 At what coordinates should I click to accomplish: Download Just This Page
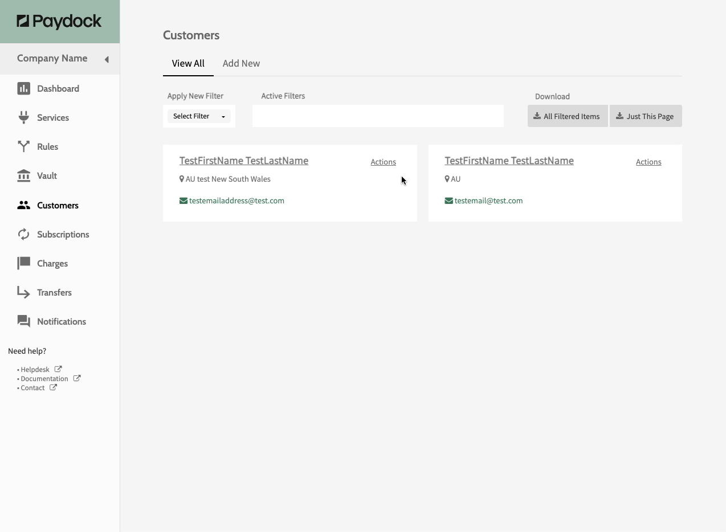(x=646, y=116)
